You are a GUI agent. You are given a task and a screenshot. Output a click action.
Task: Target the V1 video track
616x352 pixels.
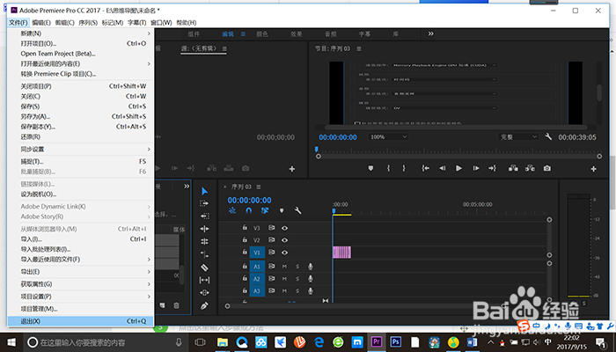pyautogui.click(x=257, y=253)
